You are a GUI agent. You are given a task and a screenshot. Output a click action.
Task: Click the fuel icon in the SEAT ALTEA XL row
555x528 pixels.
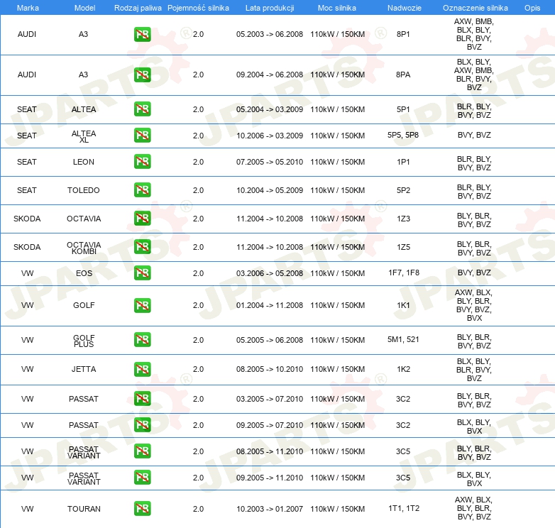pyautogui.click(x=142, y=135)
